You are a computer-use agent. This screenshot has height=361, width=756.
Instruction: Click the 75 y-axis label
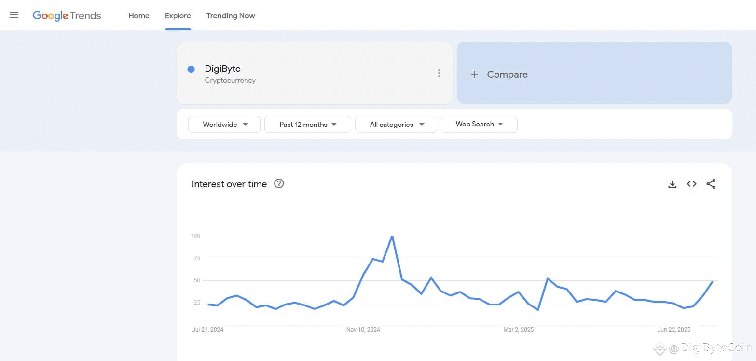(197, 258)
